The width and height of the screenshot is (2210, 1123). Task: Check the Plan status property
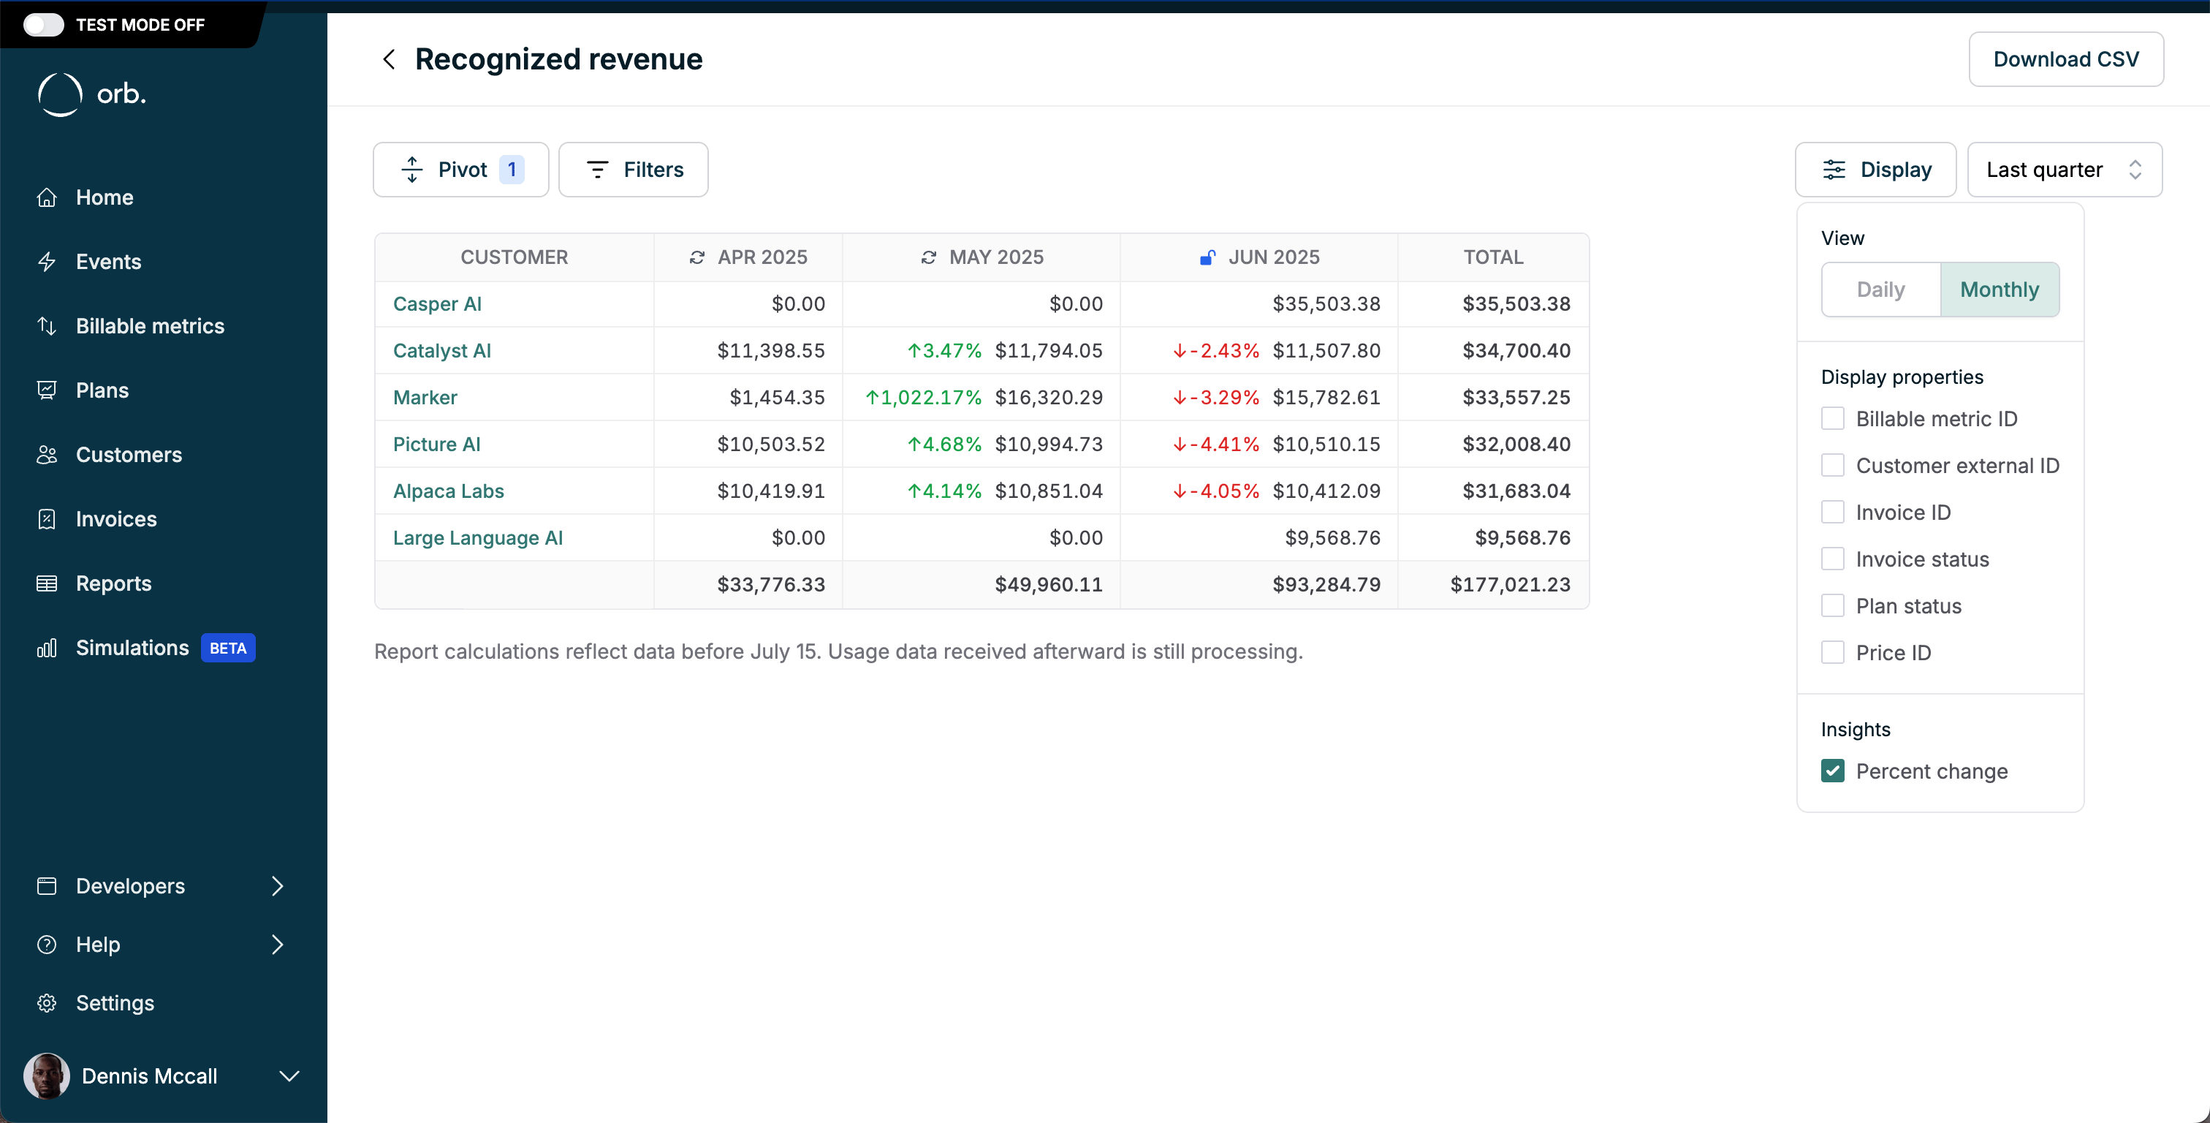pyautogui.click(x=1832, y=606)
